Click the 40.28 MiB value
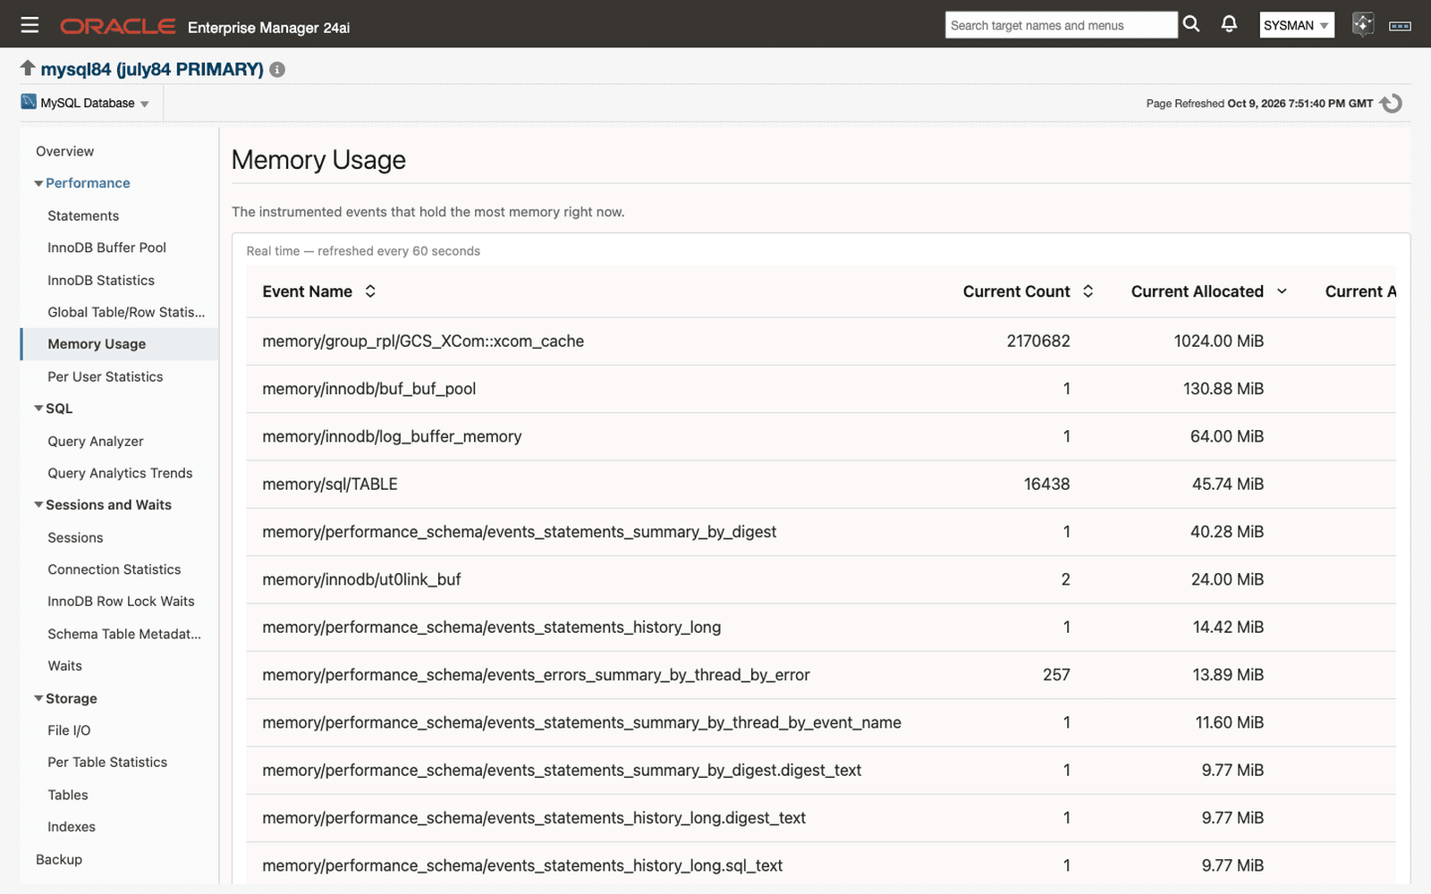1431x894 pixels. click(x=1227, y=532)
